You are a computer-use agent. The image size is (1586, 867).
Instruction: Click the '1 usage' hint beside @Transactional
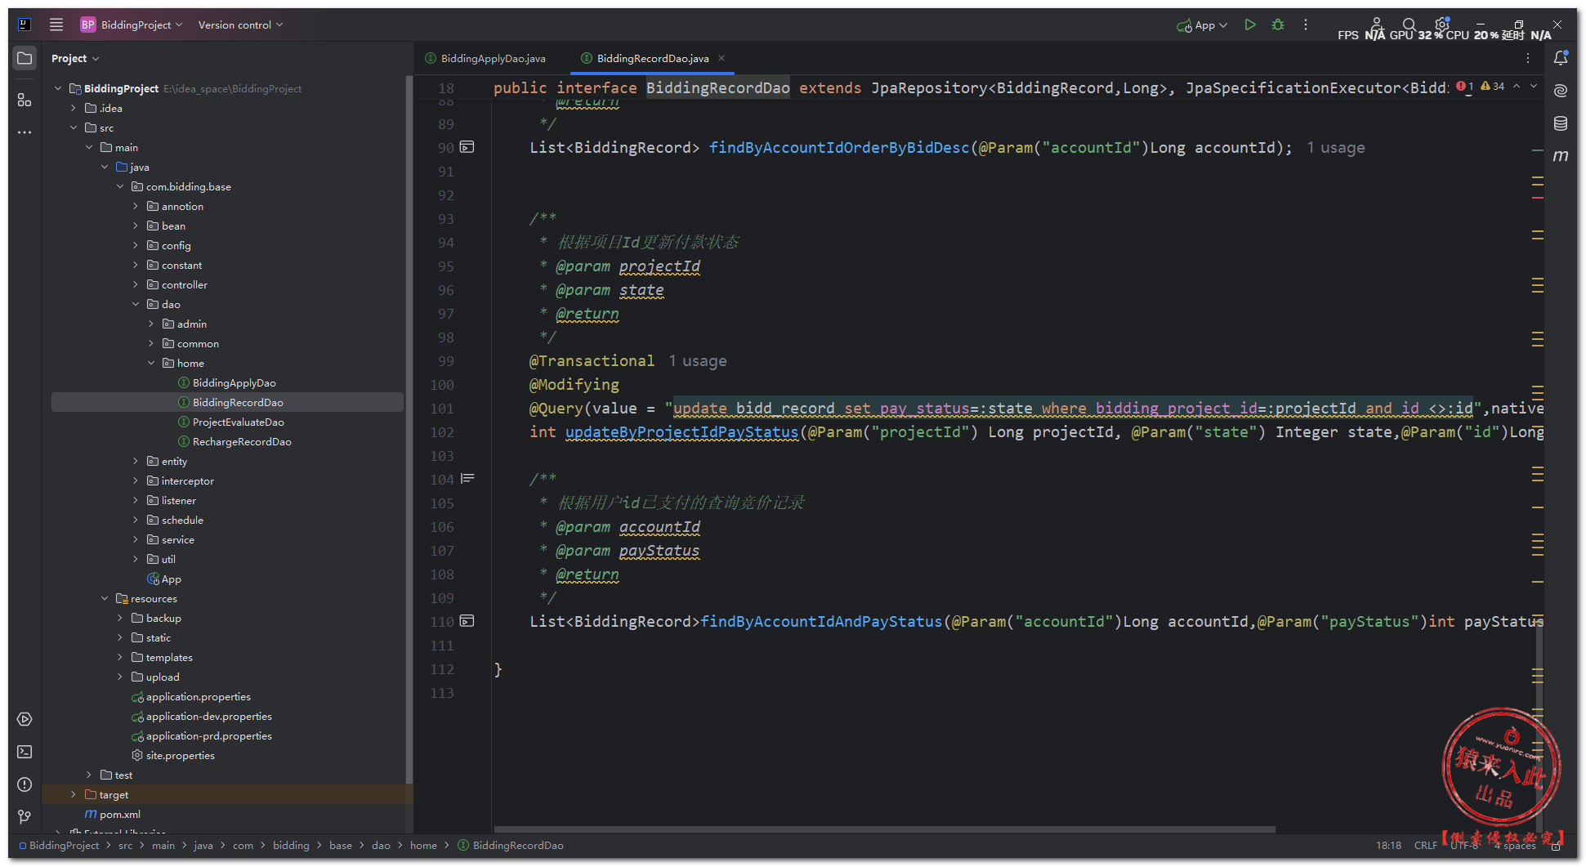click(697, 361)
